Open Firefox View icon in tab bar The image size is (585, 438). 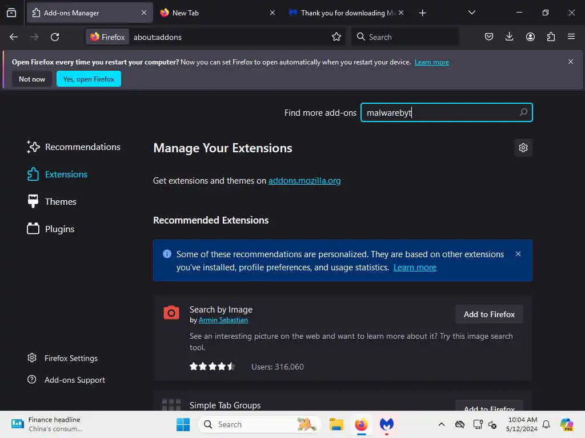tap(11, 13)
